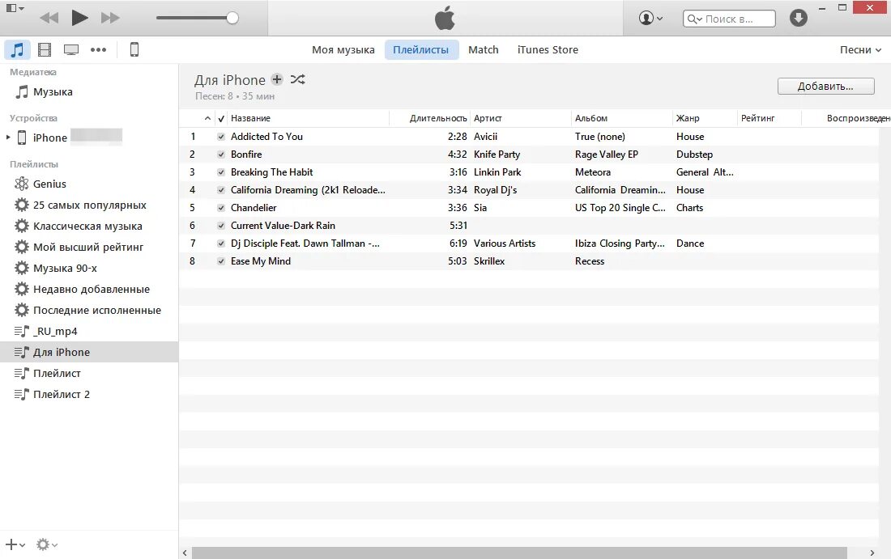
Task: Open the iPhone device button in toolbar
Action: pos(134,49)
